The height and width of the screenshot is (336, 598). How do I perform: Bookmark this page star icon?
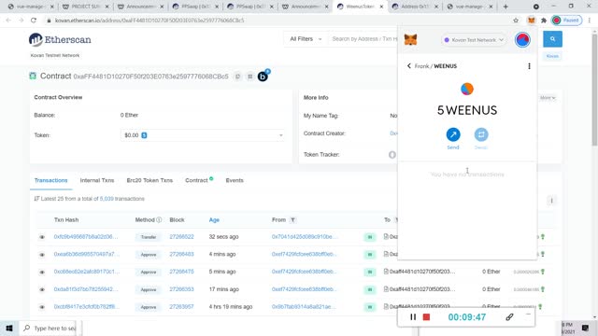(x=516, y=21)
